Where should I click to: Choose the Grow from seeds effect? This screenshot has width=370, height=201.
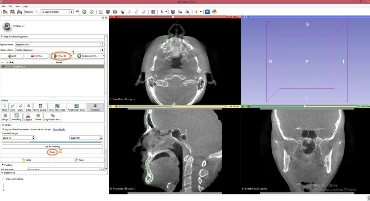click(57, 107)
